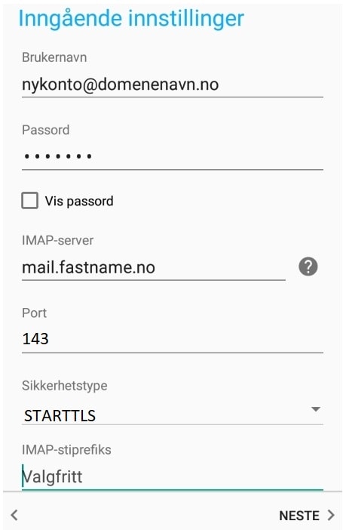Focus the Brukernavn field with nykonto@domenenavn.no
The image size is (343, 530).
[172, 85]
